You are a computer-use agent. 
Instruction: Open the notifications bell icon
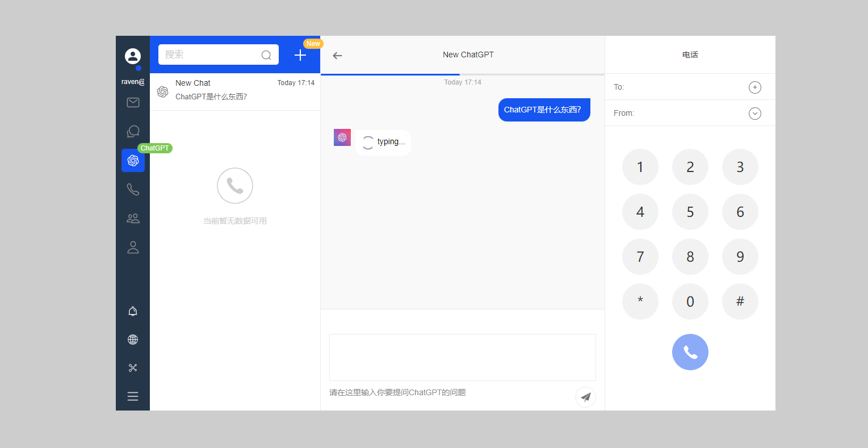coord(133,311)
